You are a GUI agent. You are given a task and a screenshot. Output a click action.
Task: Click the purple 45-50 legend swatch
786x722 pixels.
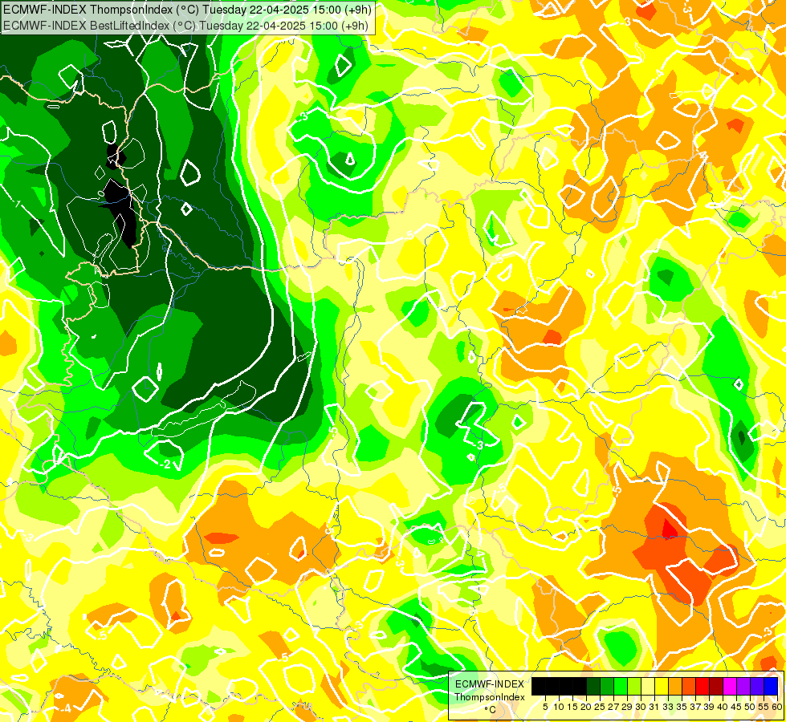743,686
